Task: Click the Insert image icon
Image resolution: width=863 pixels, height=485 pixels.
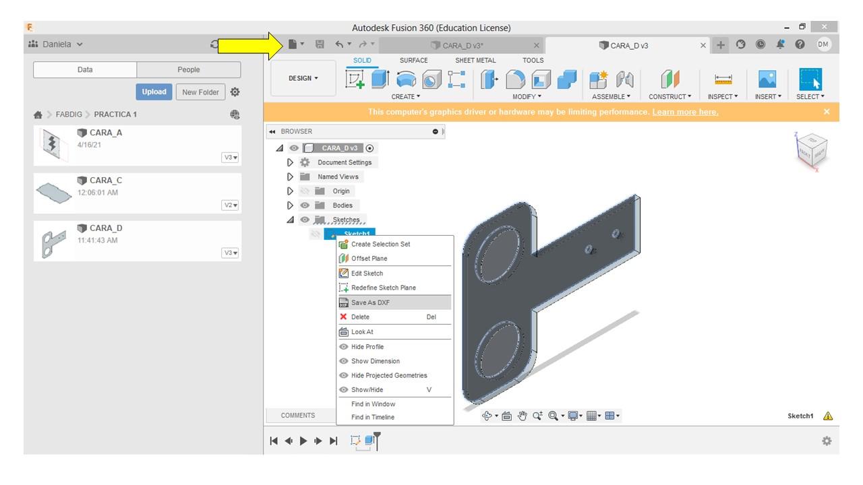Action: [x=767, y=79]
